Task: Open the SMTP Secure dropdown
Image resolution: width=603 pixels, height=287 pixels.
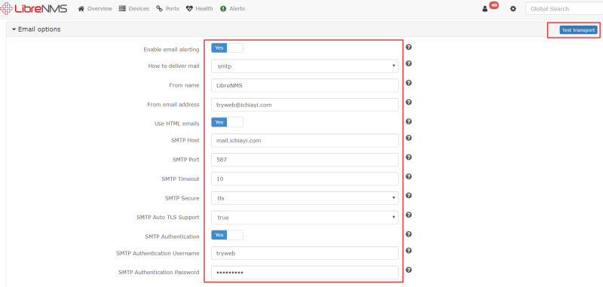Action: coord(305,198)
